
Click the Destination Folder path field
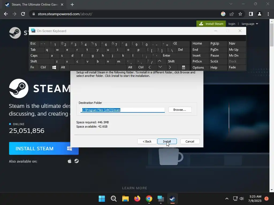click(x=123, y=110)
